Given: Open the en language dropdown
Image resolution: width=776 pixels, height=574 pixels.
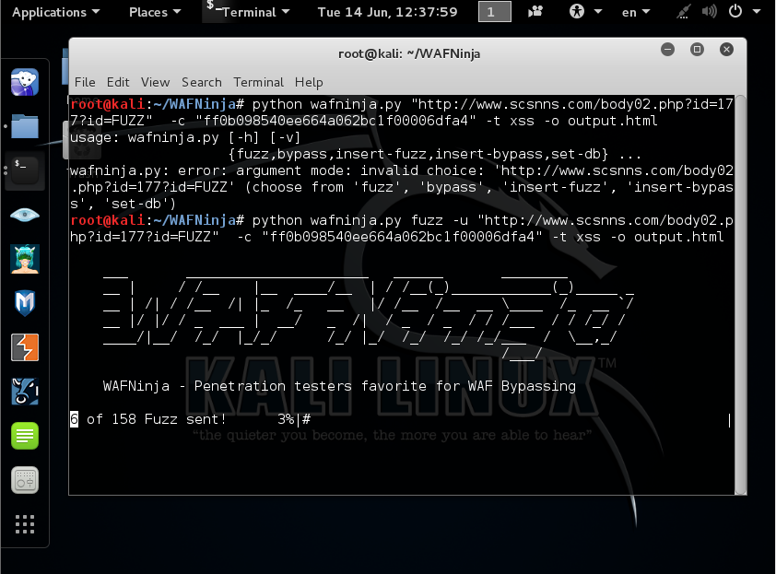Looking at the screenshot, I should pos(635,12).
